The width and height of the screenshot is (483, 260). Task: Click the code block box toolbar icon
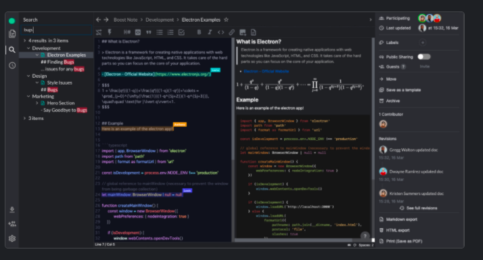pos(138,32)
